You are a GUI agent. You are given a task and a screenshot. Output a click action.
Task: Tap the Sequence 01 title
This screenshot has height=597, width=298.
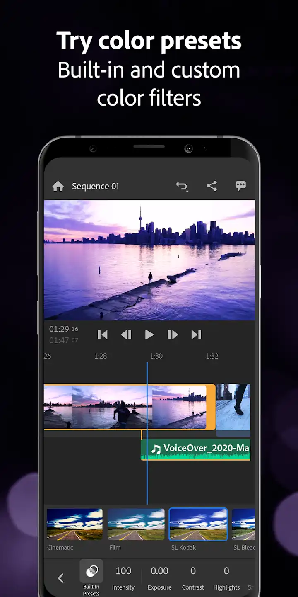coord(95,187)
